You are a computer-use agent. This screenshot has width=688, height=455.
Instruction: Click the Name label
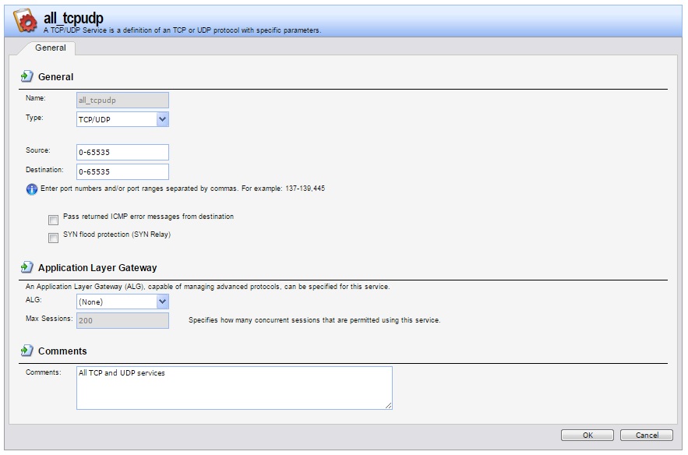36,98
